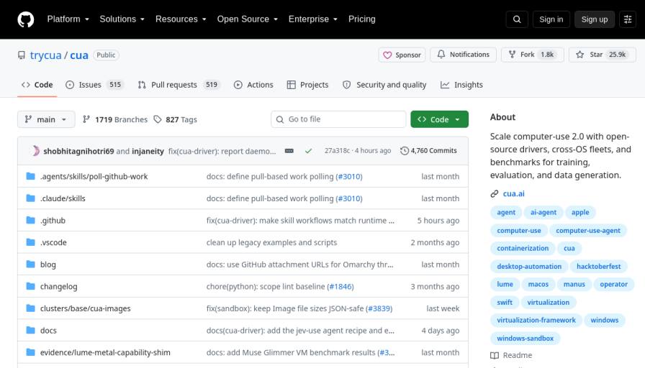Screen dimensions: 645x368
Task: Click the heart icon on Sponsor button
Action: click(387, 55)
